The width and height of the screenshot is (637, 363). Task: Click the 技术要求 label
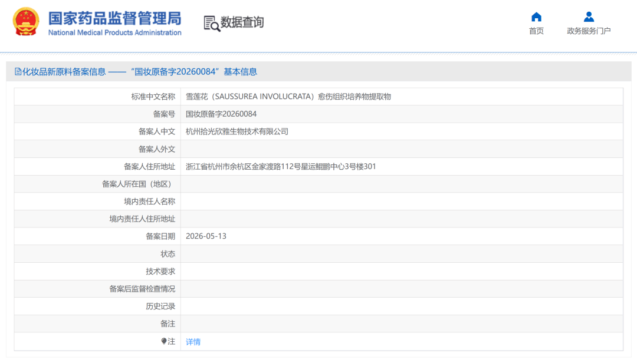(160, 271)
